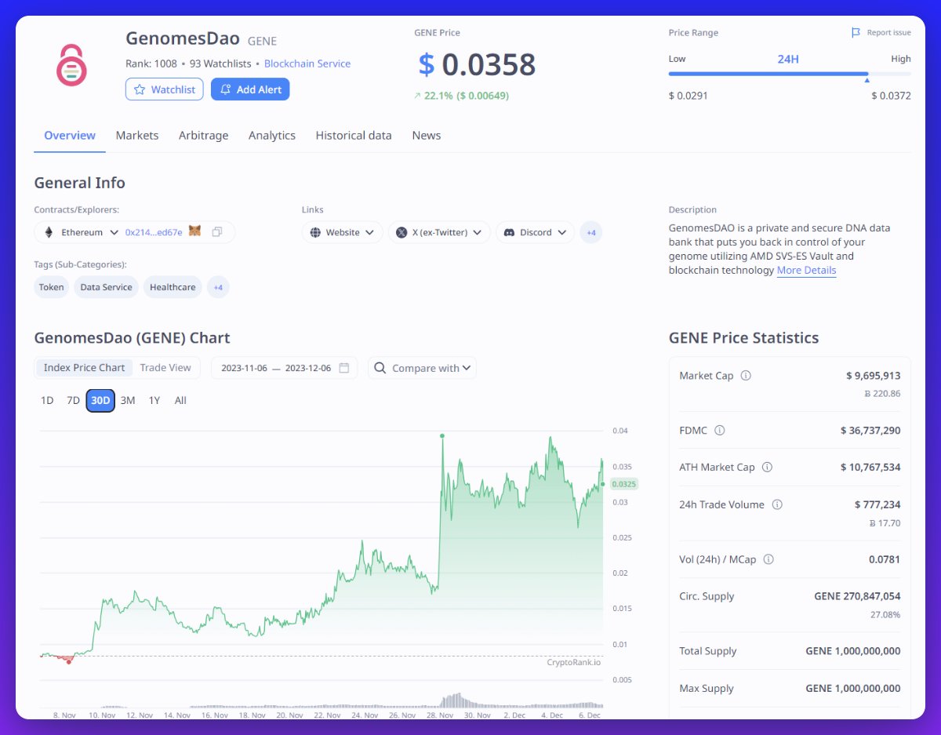Screen dimensions: 941x735
Task: Open the Markets tab
Action: (x=137, y=136)
